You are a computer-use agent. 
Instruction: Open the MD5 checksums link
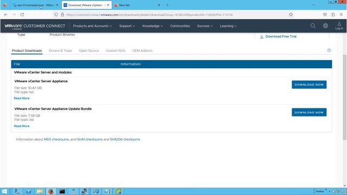point(56,139)
